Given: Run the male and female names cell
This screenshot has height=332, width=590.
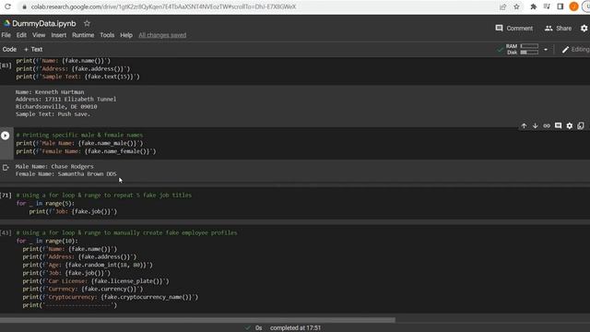Looking at the screenshot, I should [x=6, y=136].
